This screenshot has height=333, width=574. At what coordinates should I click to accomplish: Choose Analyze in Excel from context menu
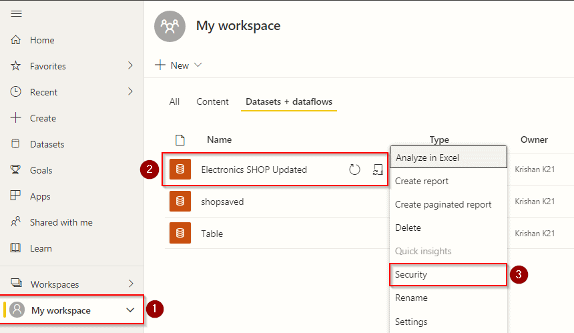[449, 157]
